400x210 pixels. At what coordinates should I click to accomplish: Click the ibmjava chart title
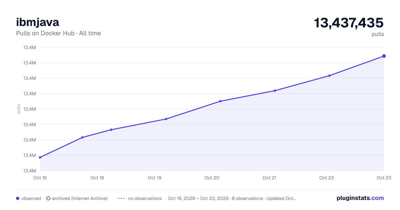pyautogui.click(x=38, y=22)
